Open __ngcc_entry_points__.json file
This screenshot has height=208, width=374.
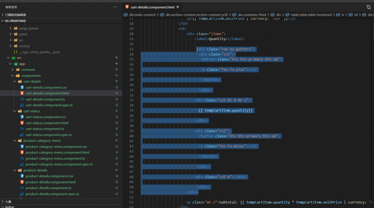coord(39,52)
